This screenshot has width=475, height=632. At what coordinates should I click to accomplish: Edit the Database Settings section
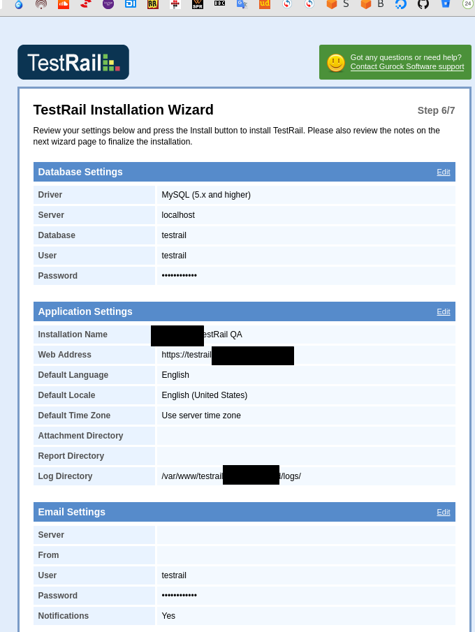point(443,172)
